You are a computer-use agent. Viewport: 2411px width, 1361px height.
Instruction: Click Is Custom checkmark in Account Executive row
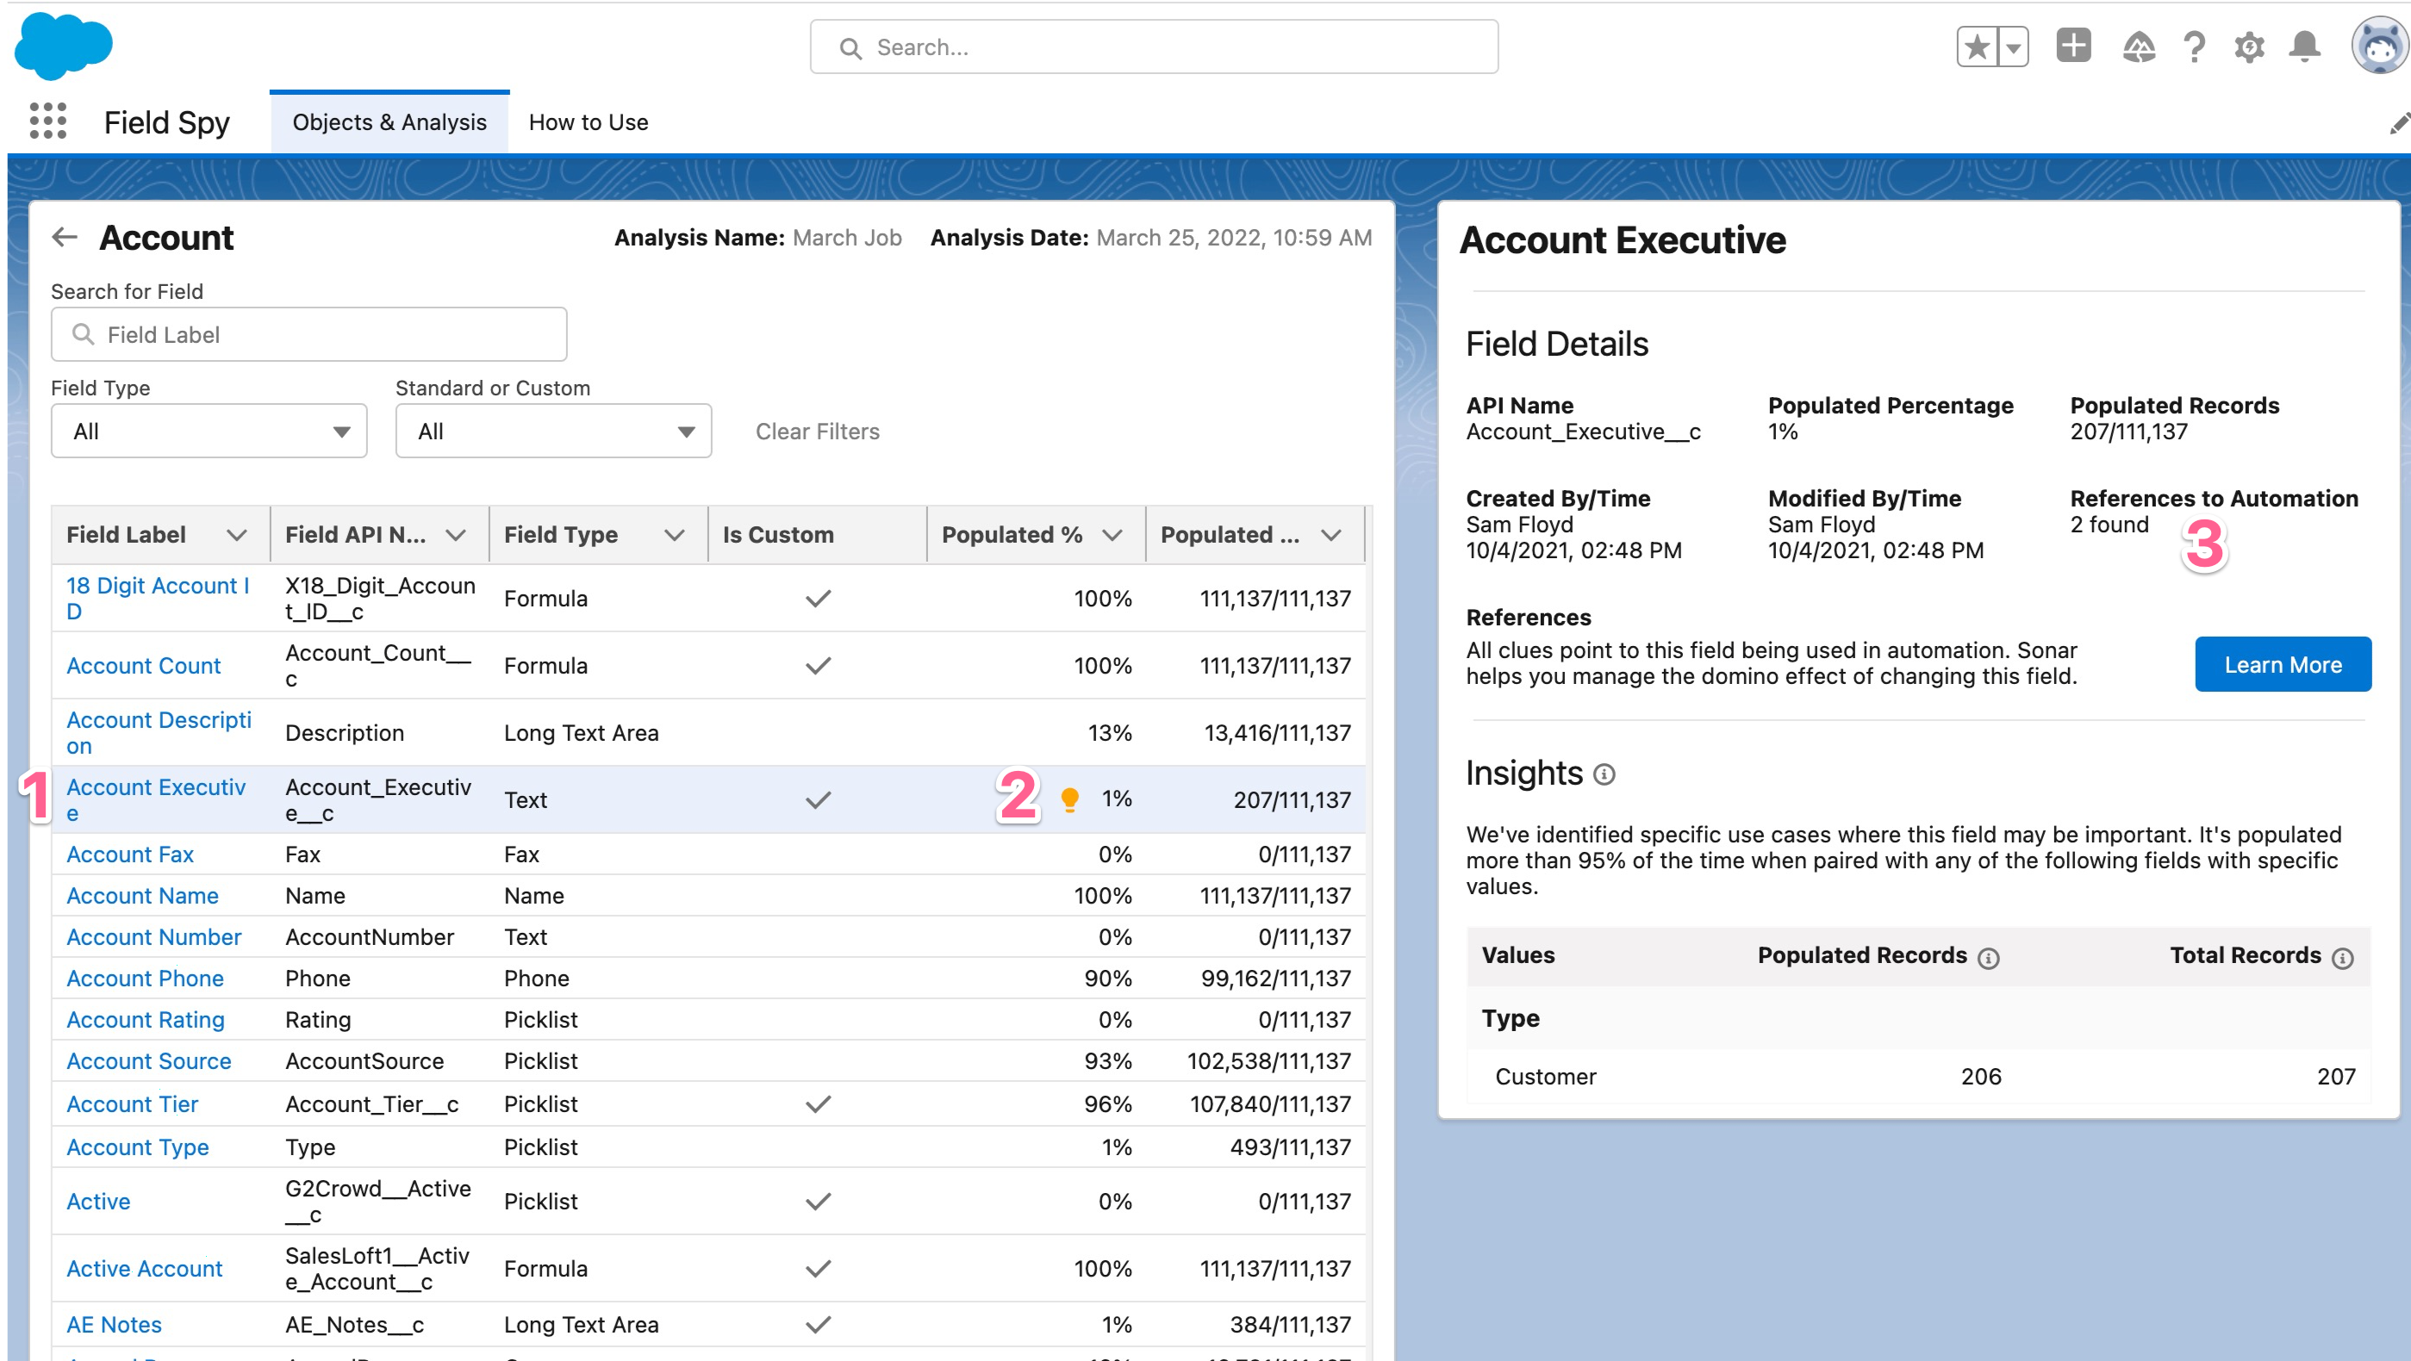818,801
